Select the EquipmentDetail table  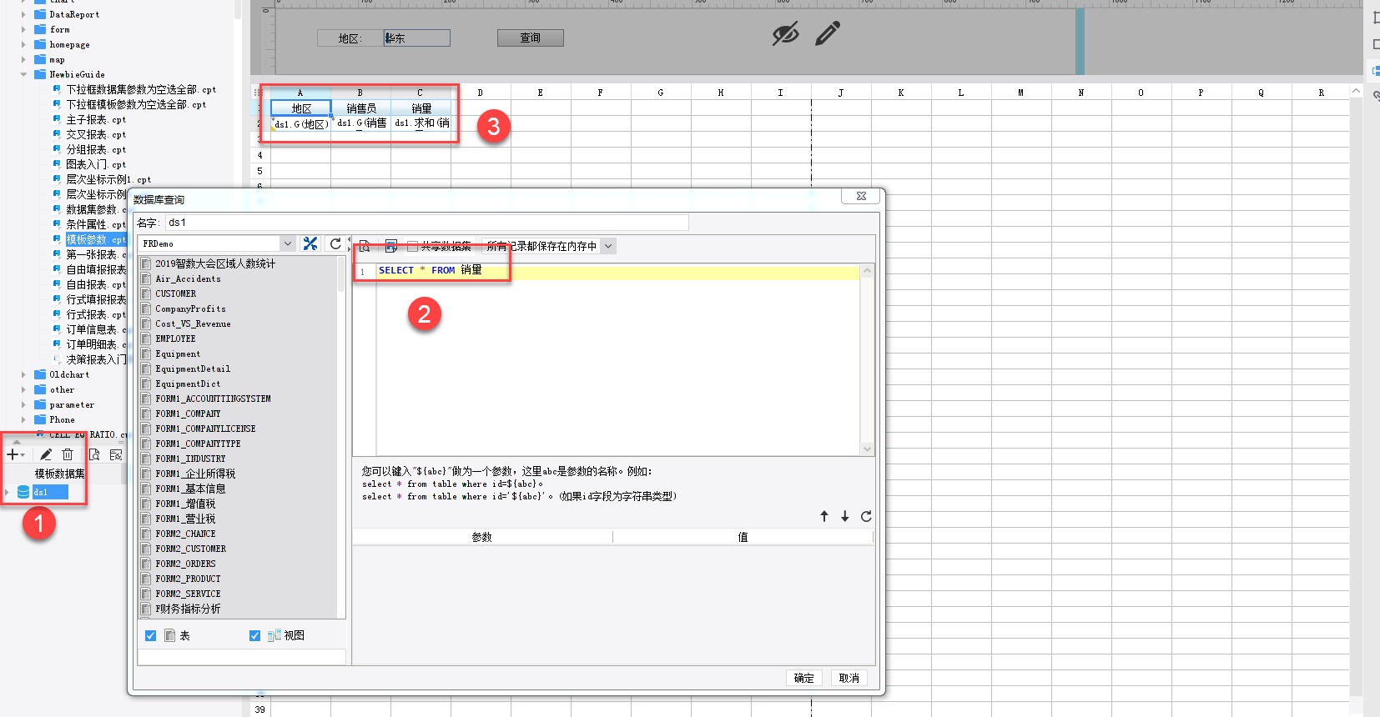pos(193,369)
